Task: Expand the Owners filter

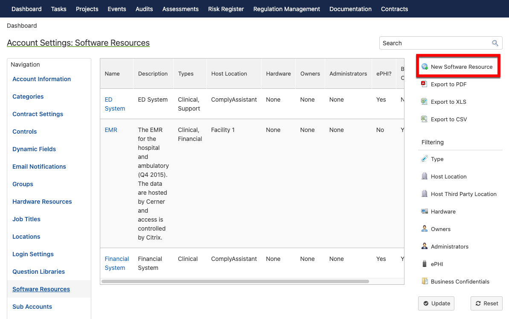Action: 440,229
